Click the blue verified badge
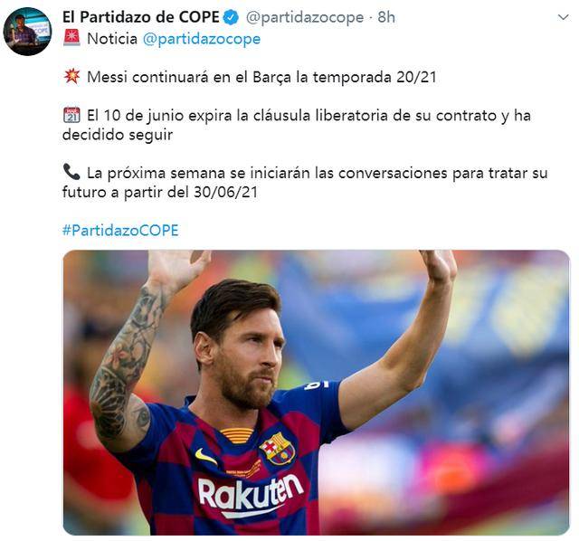The height and width of the screenshot is (541, 579). tap(231, 17)
